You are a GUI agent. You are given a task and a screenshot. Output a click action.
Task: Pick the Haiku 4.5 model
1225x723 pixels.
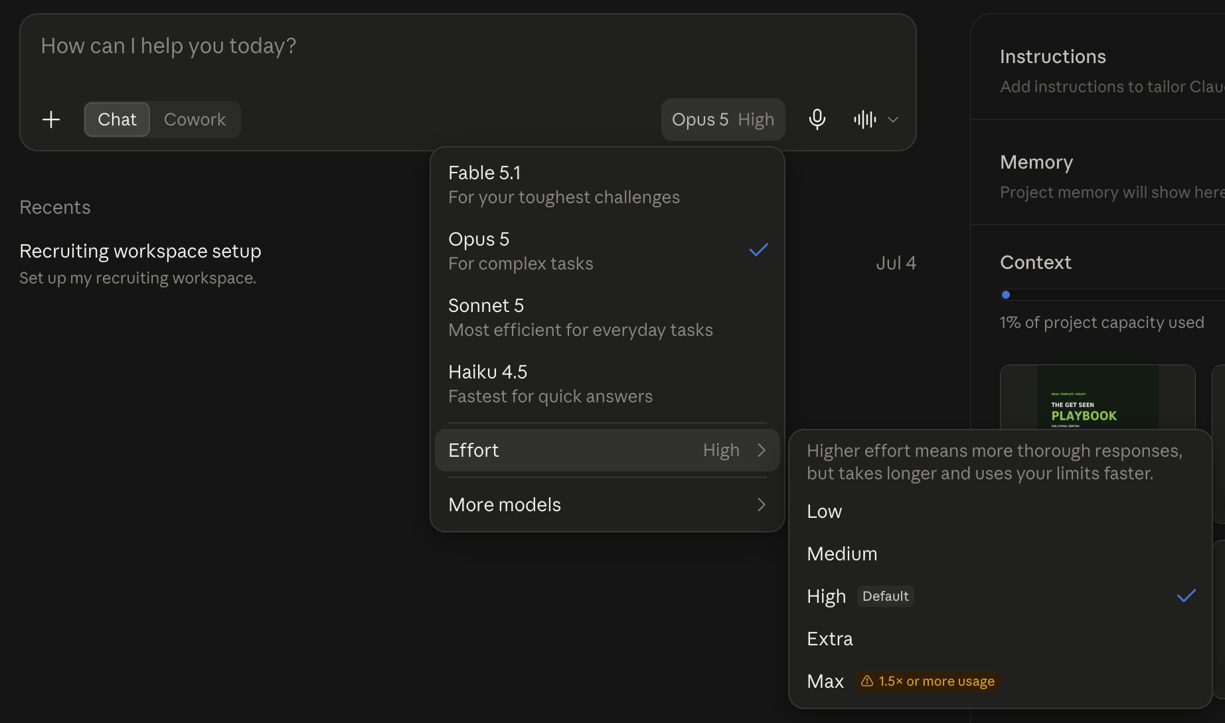click(x=607, y=384)
